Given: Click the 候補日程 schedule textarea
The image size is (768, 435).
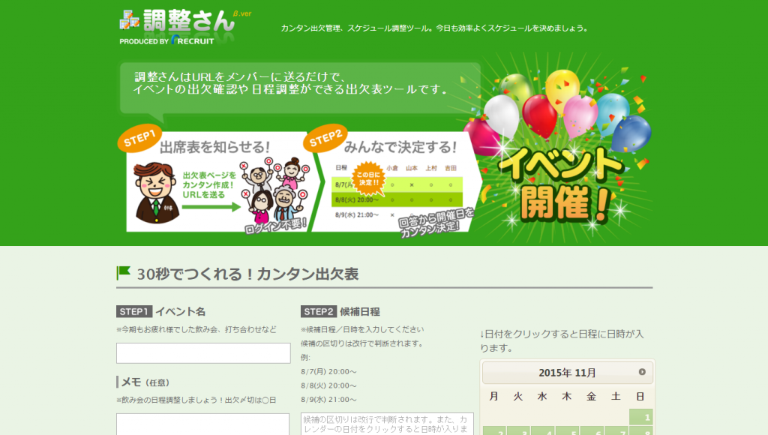Looking at the screenshot, I should (x=387, y=424).
